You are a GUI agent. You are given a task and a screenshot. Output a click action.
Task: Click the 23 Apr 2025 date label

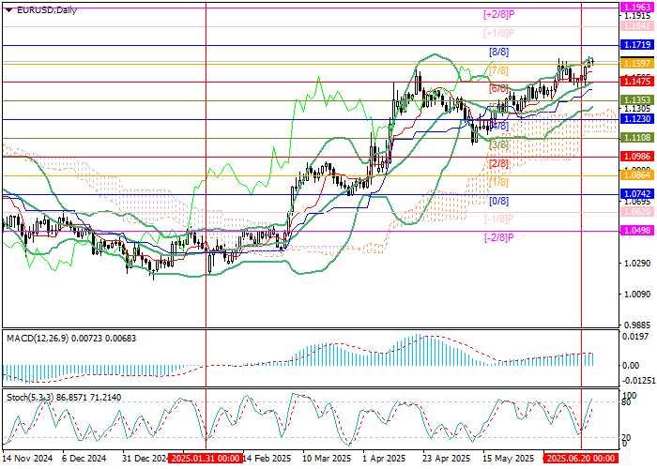(446, 461)
